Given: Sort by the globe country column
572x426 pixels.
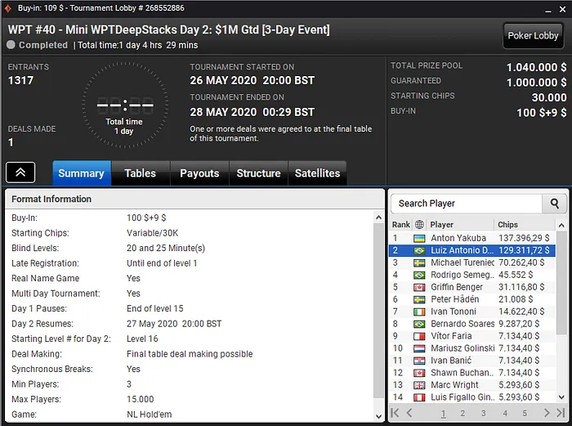Looking at the screenshot, I should [419, 225].
